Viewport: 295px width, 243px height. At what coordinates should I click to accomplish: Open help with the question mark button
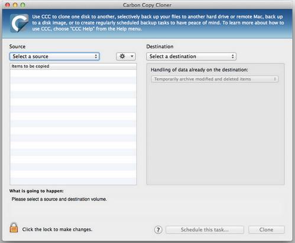pyautogui.click(x=158, y=229)
